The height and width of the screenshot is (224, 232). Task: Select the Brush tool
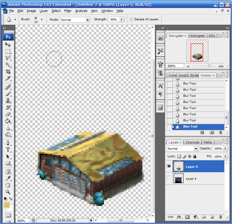click(8, 94)
